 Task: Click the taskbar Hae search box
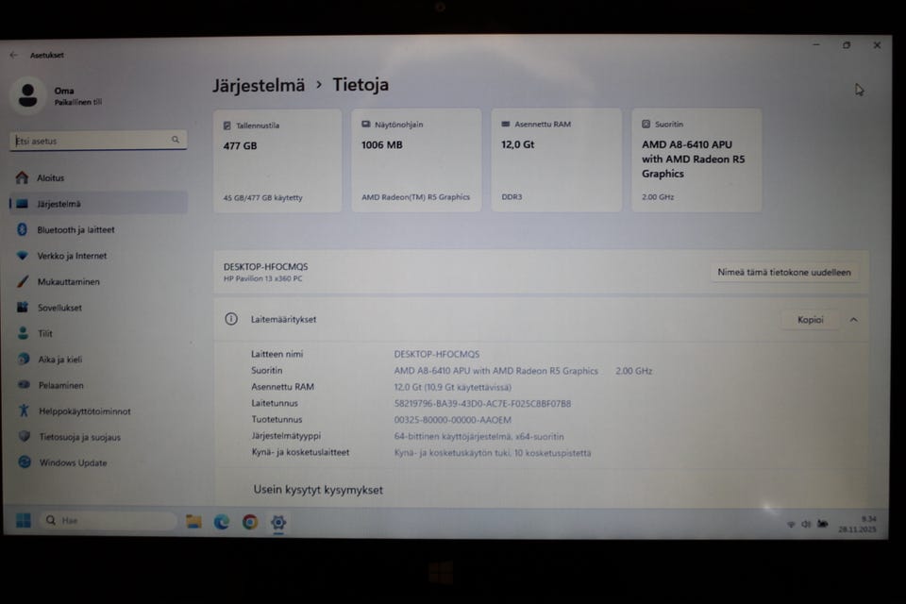tap(108, 520)
